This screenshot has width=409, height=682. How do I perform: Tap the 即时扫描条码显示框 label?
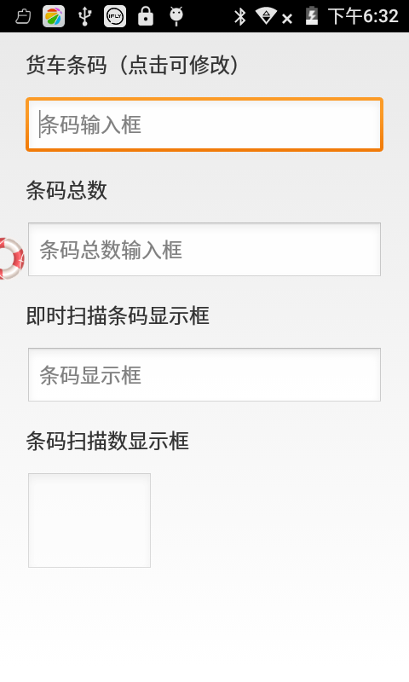coord(118,315)
